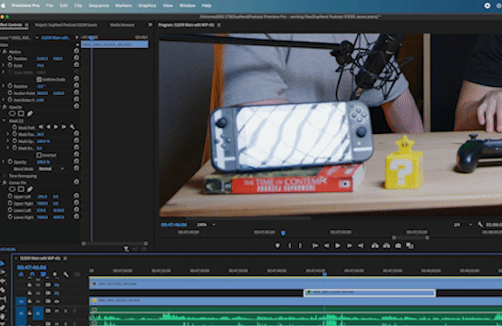Click the Play button in Program monitor
Screen dimensions: 502x326
point(337,245)
